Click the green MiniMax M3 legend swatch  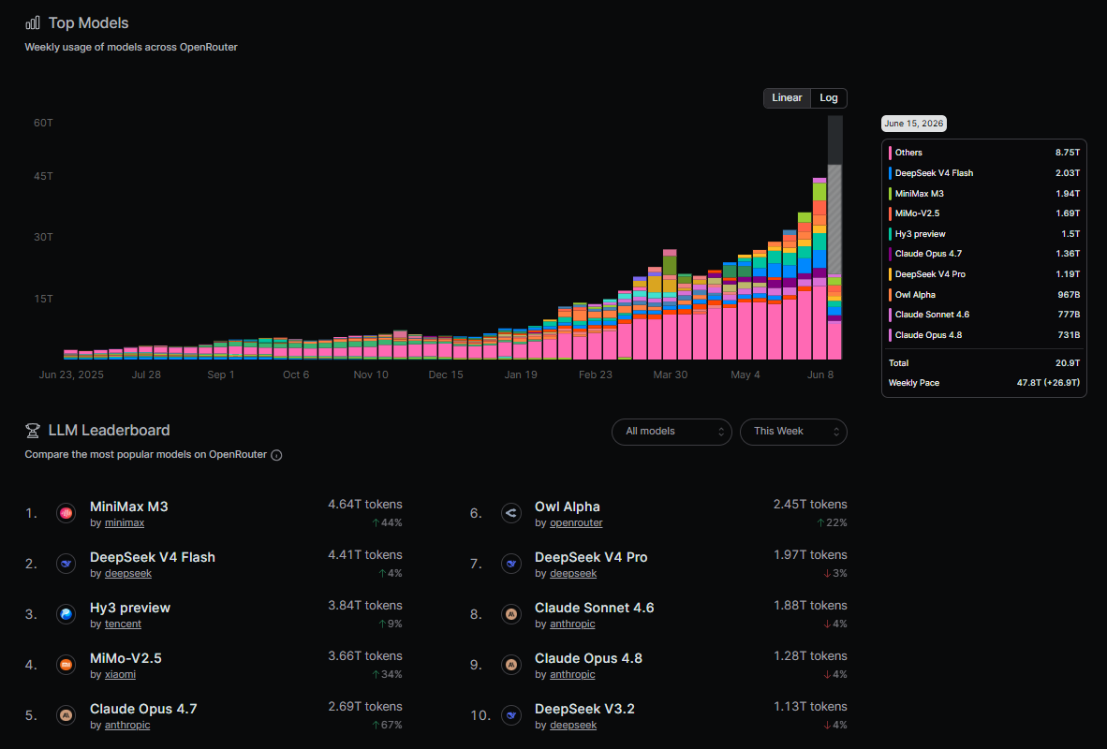[x=890, y=194]
